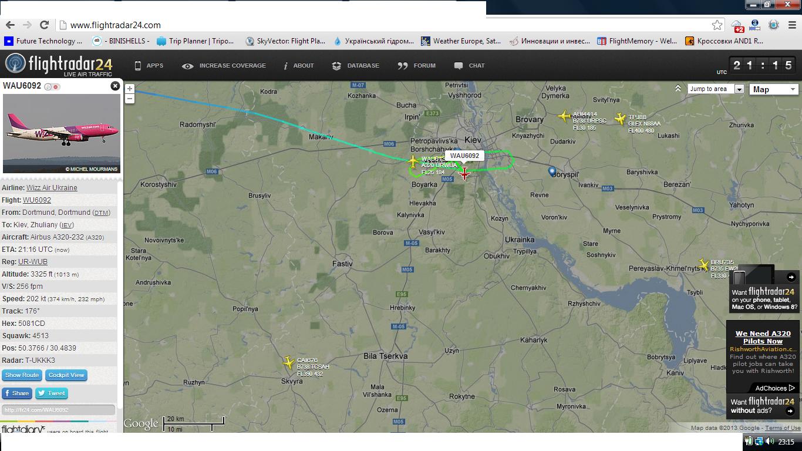
Task: Click the Tweet share button
Action: click(x=52, y=393)
